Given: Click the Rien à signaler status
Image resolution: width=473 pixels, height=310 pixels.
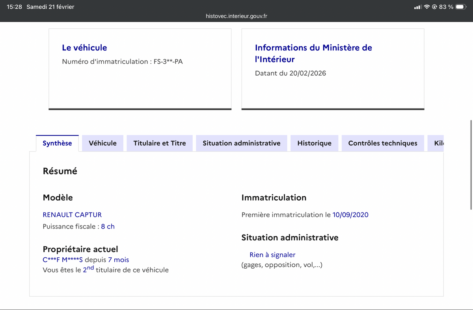Looking at the screenshot, I should point(272,255).
